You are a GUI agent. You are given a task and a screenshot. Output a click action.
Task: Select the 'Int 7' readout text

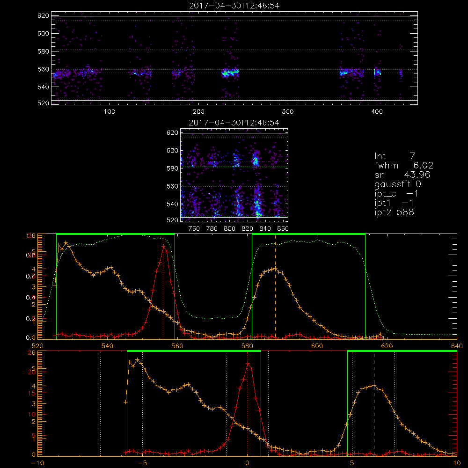coord(395,156)
